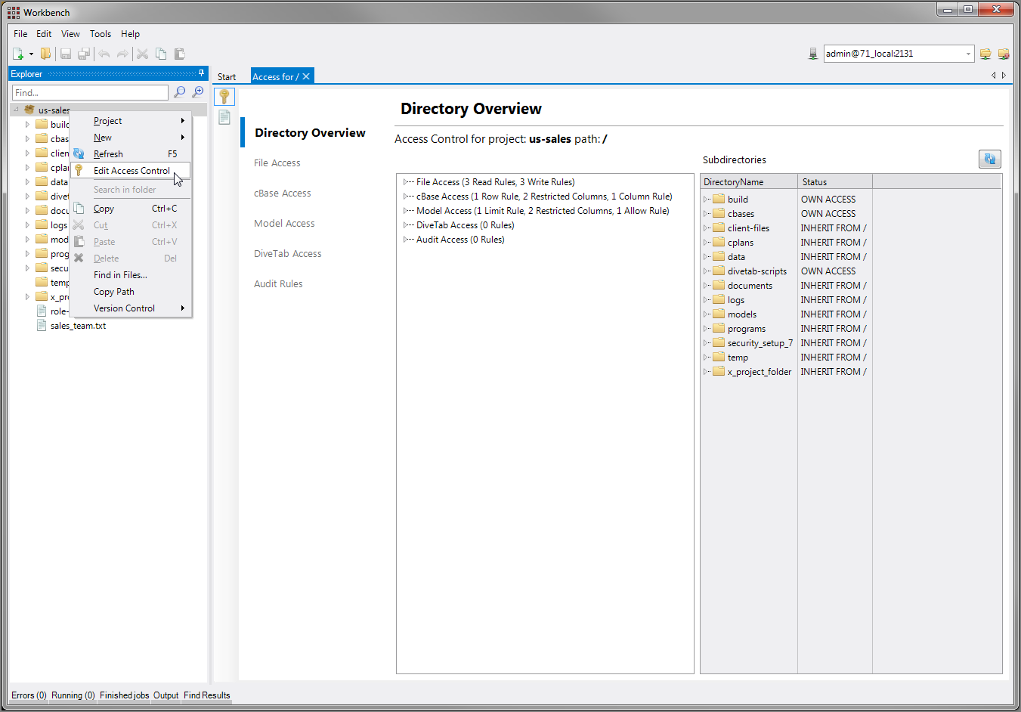The width and height of the screenshot is (1021, 712).
Task: Select the key icon for Access Control view
Action: 224,97
